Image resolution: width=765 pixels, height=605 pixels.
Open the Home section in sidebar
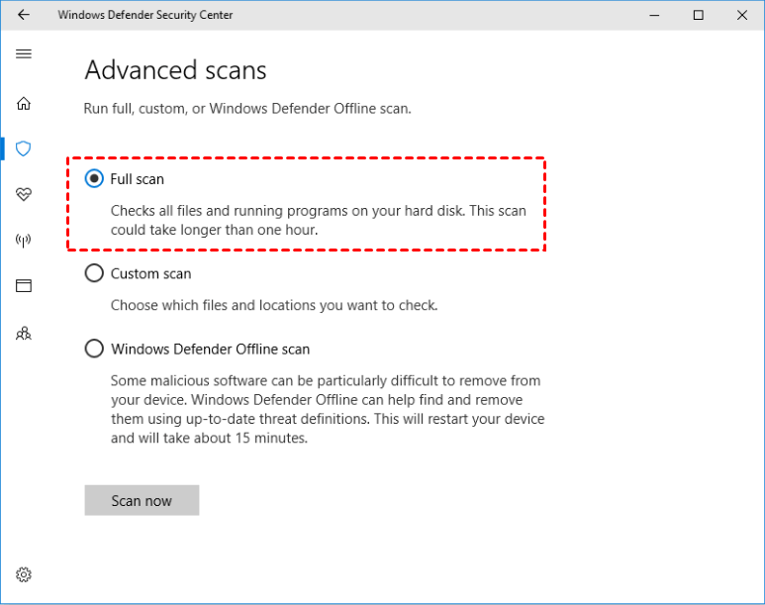click(x=24, y=104)
